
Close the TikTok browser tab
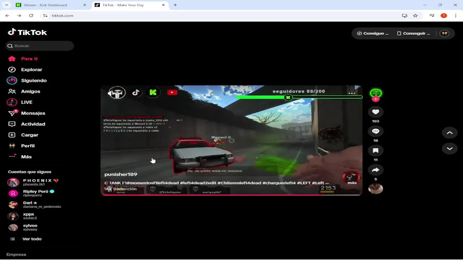point(163,5)
